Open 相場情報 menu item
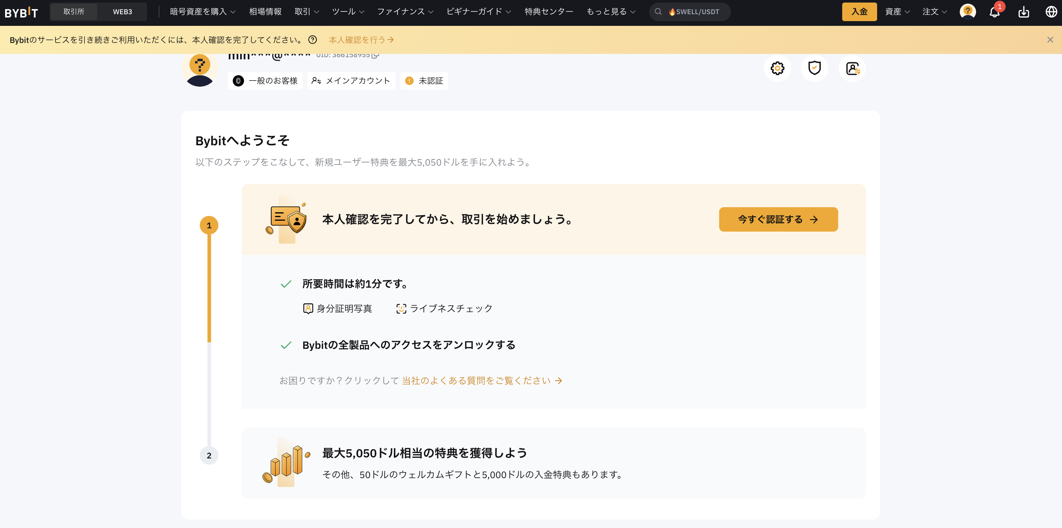Screen dimensions: 1062x528 point(265,12)
